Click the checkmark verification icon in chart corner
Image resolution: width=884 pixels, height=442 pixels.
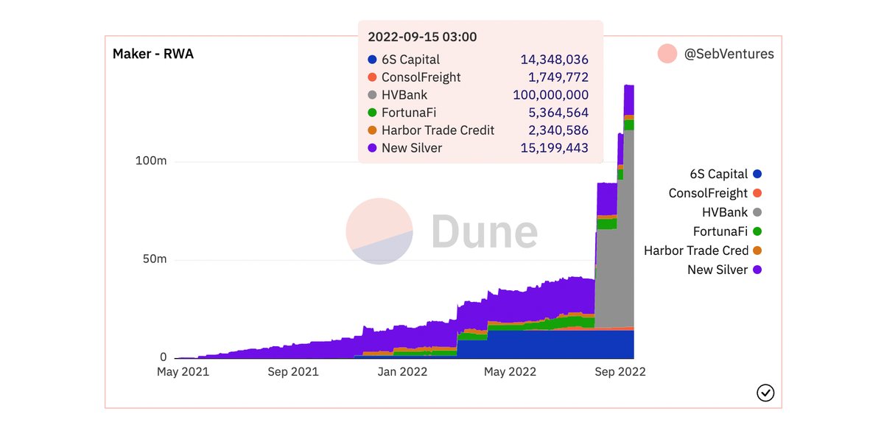765,393
